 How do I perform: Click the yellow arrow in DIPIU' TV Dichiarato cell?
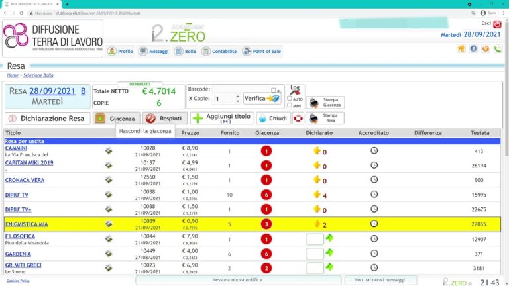[317, 194]
